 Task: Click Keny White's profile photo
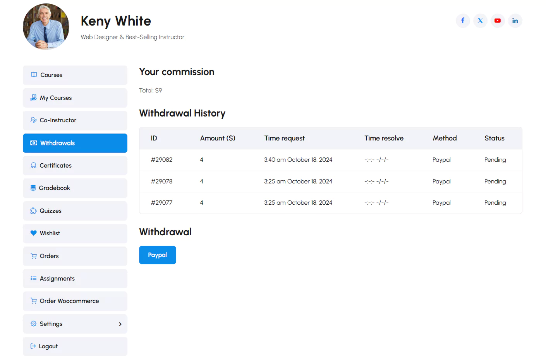[x=46, y=27]
